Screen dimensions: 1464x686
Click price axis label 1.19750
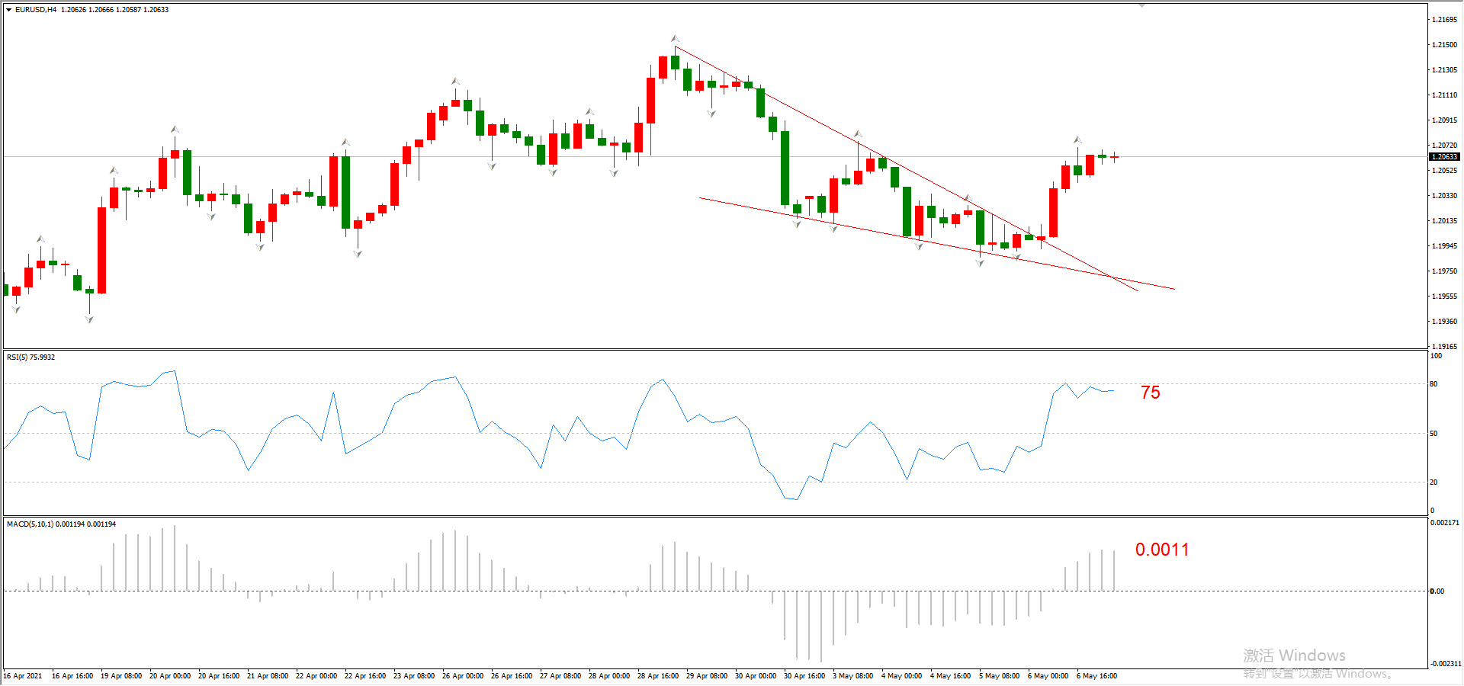1444,271
